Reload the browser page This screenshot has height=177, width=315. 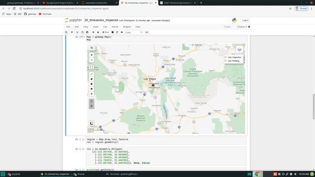click(x=14, y=9)
